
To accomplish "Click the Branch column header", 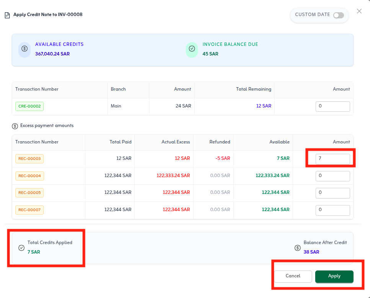I will point(118,89).
